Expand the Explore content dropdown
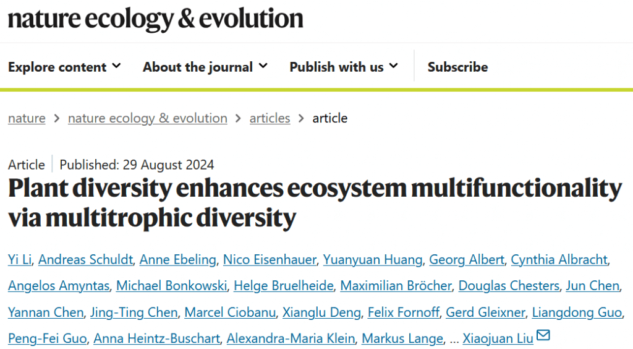 point(64,67)
